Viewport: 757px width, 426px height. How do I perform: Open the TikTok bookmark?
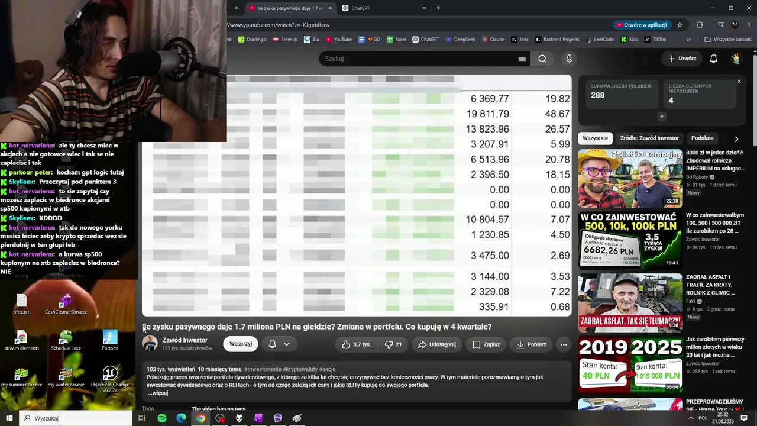(655, 40)
